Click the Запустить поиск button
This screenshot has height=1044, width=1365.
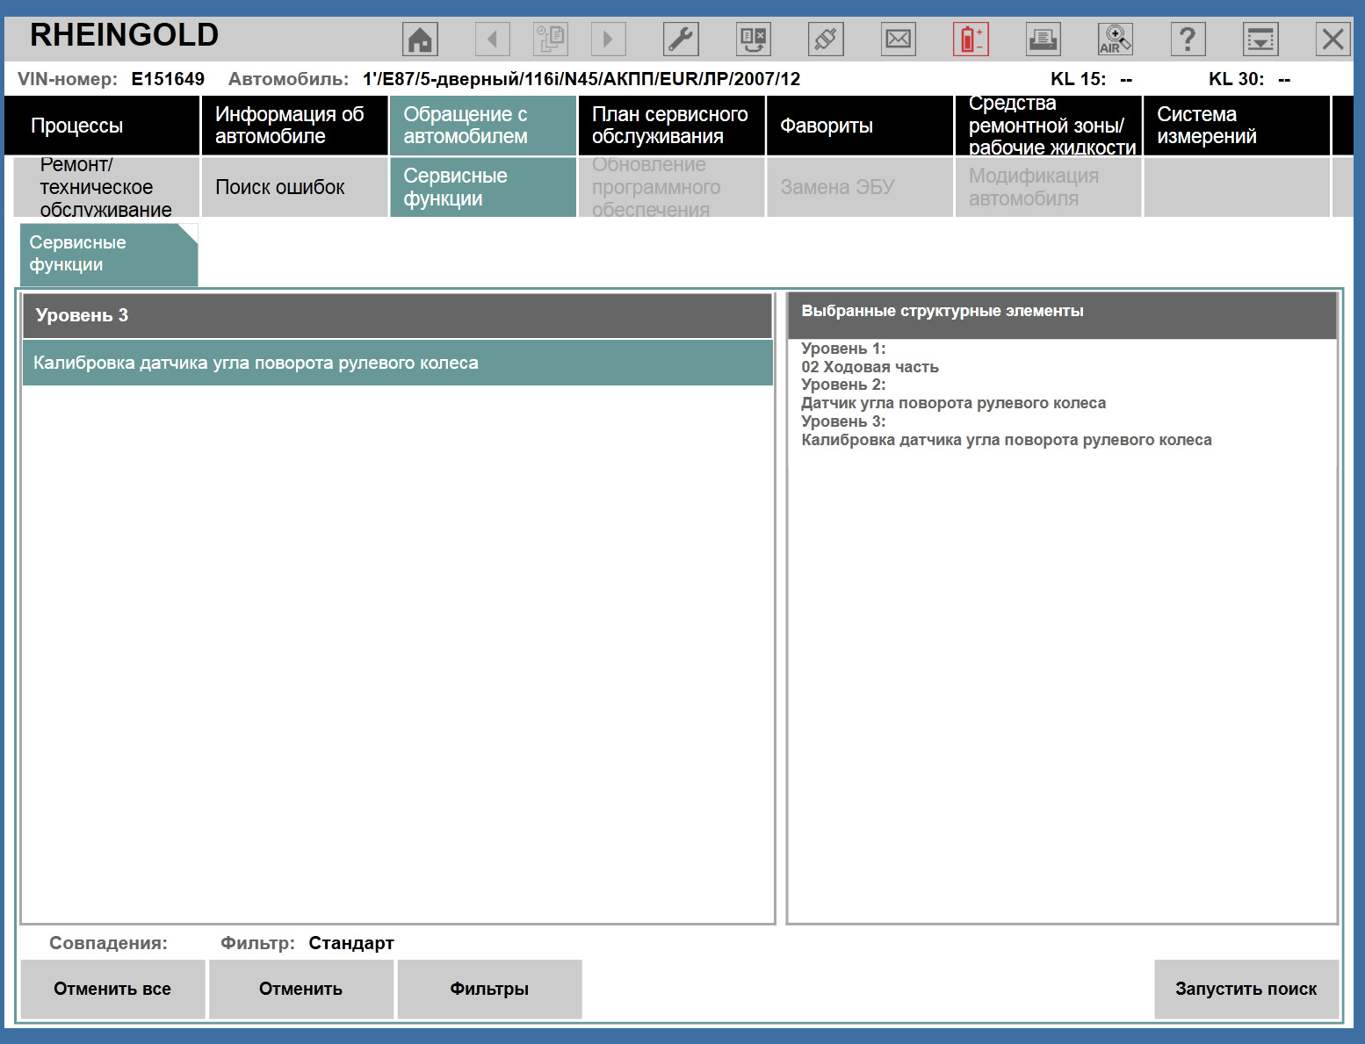point(1246,989)
